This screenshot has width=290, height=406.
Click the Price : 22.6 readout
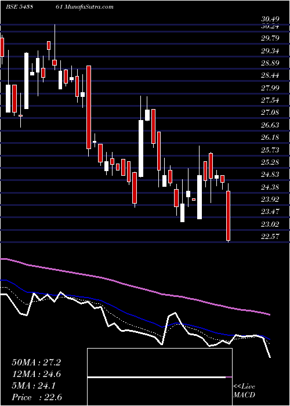pyautogui.click(x=36, y=397)
